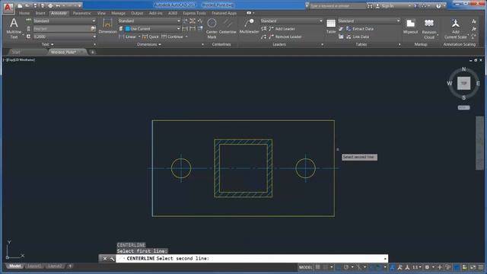This screenshot has height=274, width=487.
Task: Toggle hardware acceleration blue icon in status bar
Action: pos(457,267)
